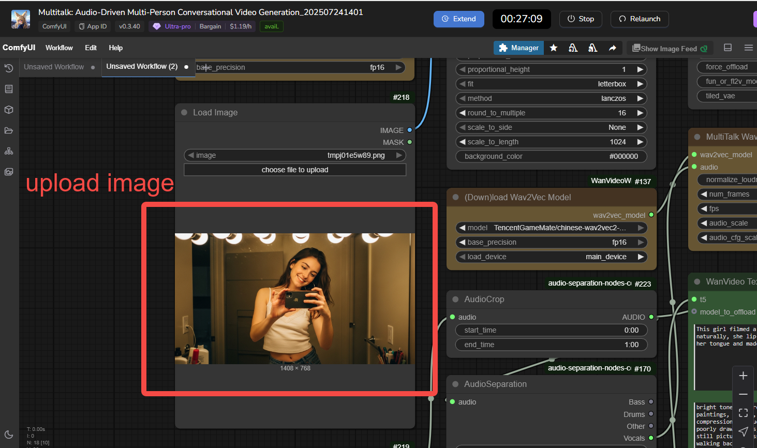Increase round_to_multiple value arrow
The height and width of the screenshot is (448, 757).
tap(641, 113)
